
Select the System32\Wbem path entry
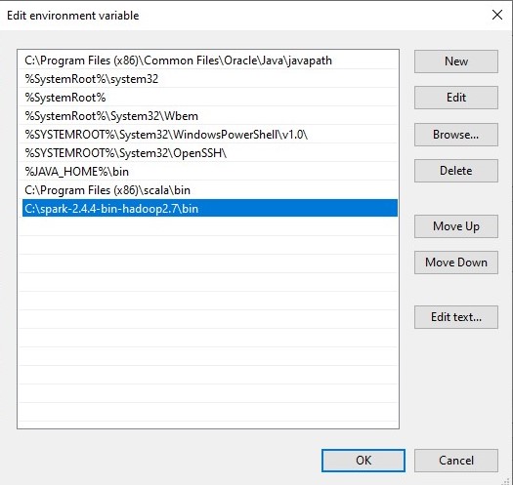pyautogui.click(x=210, y=116)
